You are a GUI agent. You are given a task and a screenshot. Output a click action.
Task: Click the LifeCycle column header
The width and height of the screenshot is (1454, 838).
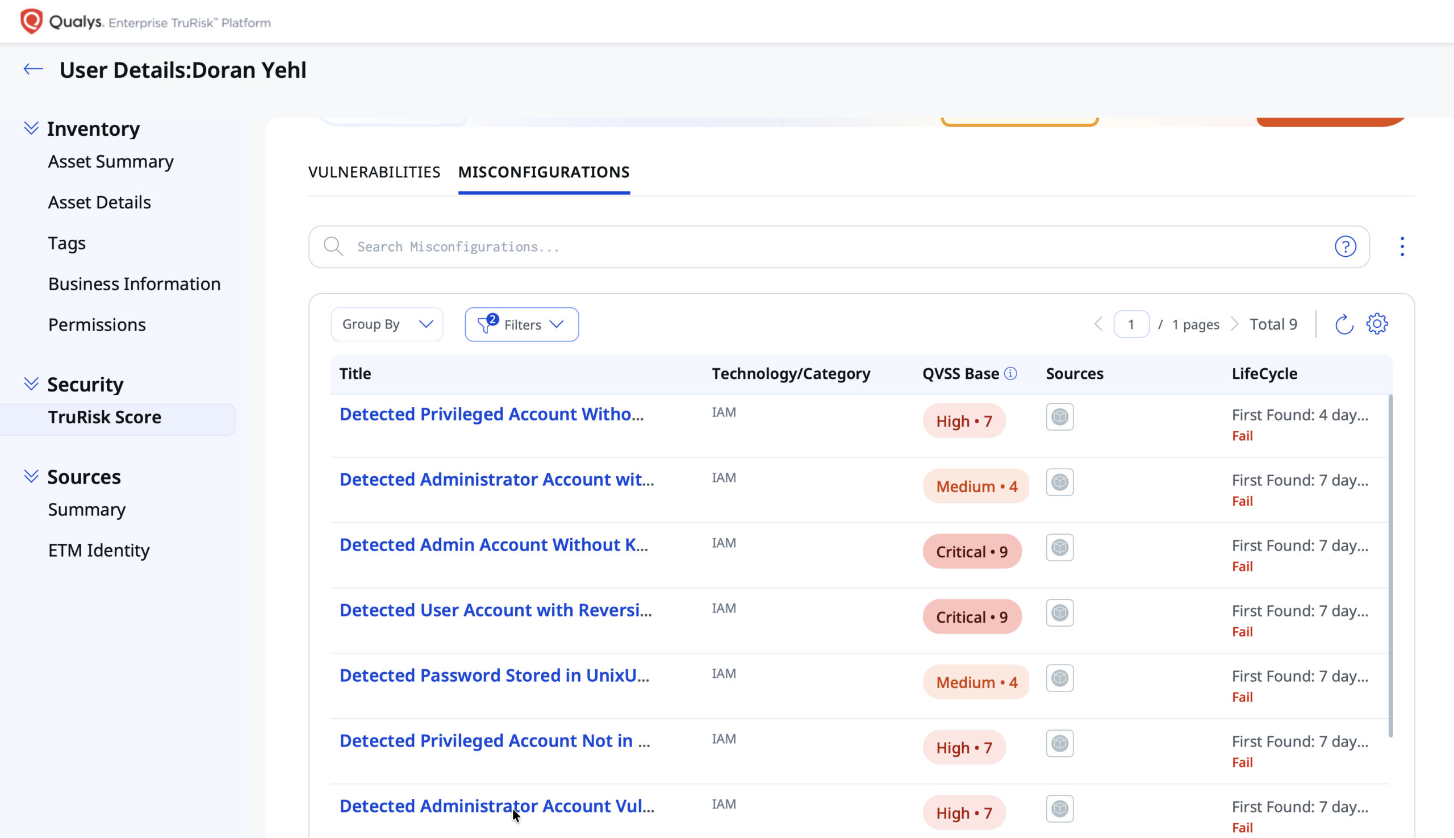coord(1264,373)
